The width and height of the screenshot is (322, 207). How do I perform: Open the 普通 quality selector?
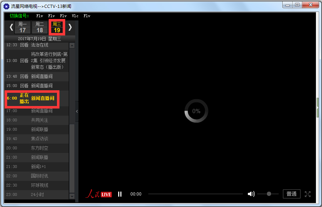click(x=291, y=194)
